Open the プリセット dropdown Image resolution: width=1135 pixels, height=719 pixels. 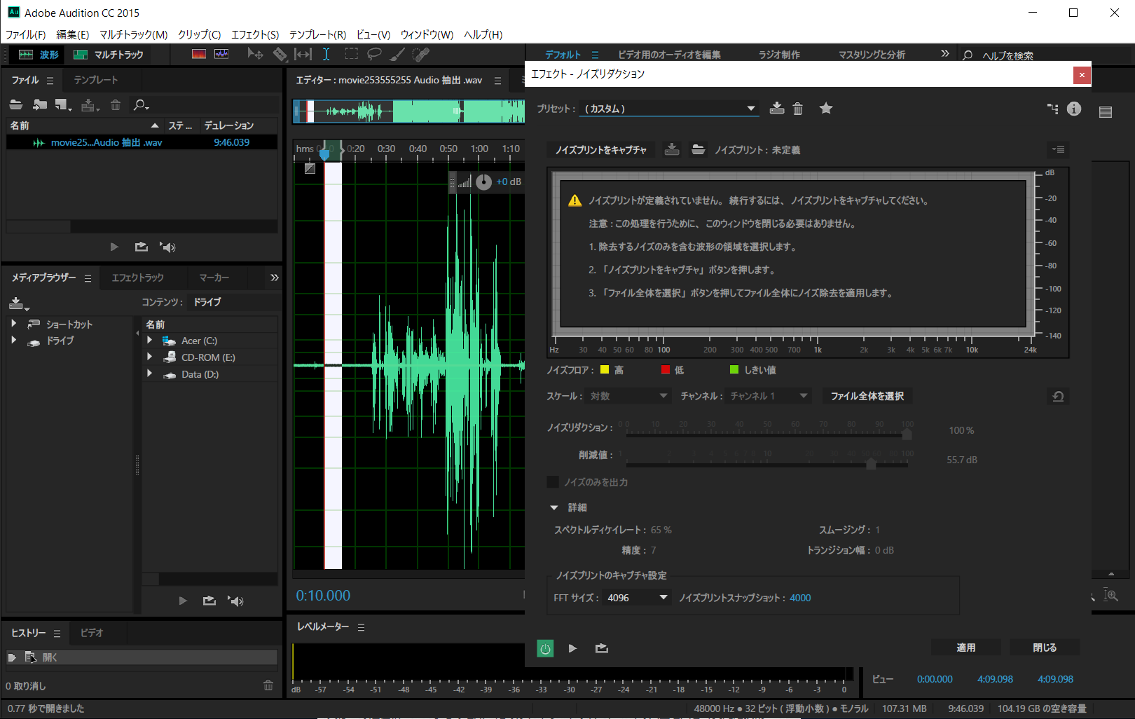pos(670,109)
